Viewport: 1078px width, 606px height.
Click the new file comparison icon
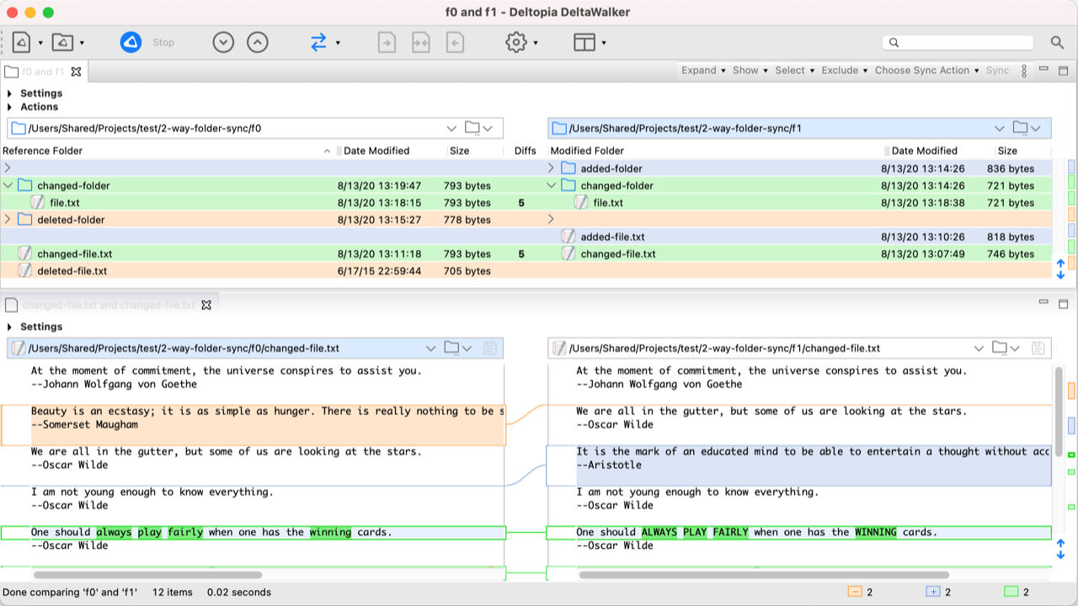coord(22,42)
